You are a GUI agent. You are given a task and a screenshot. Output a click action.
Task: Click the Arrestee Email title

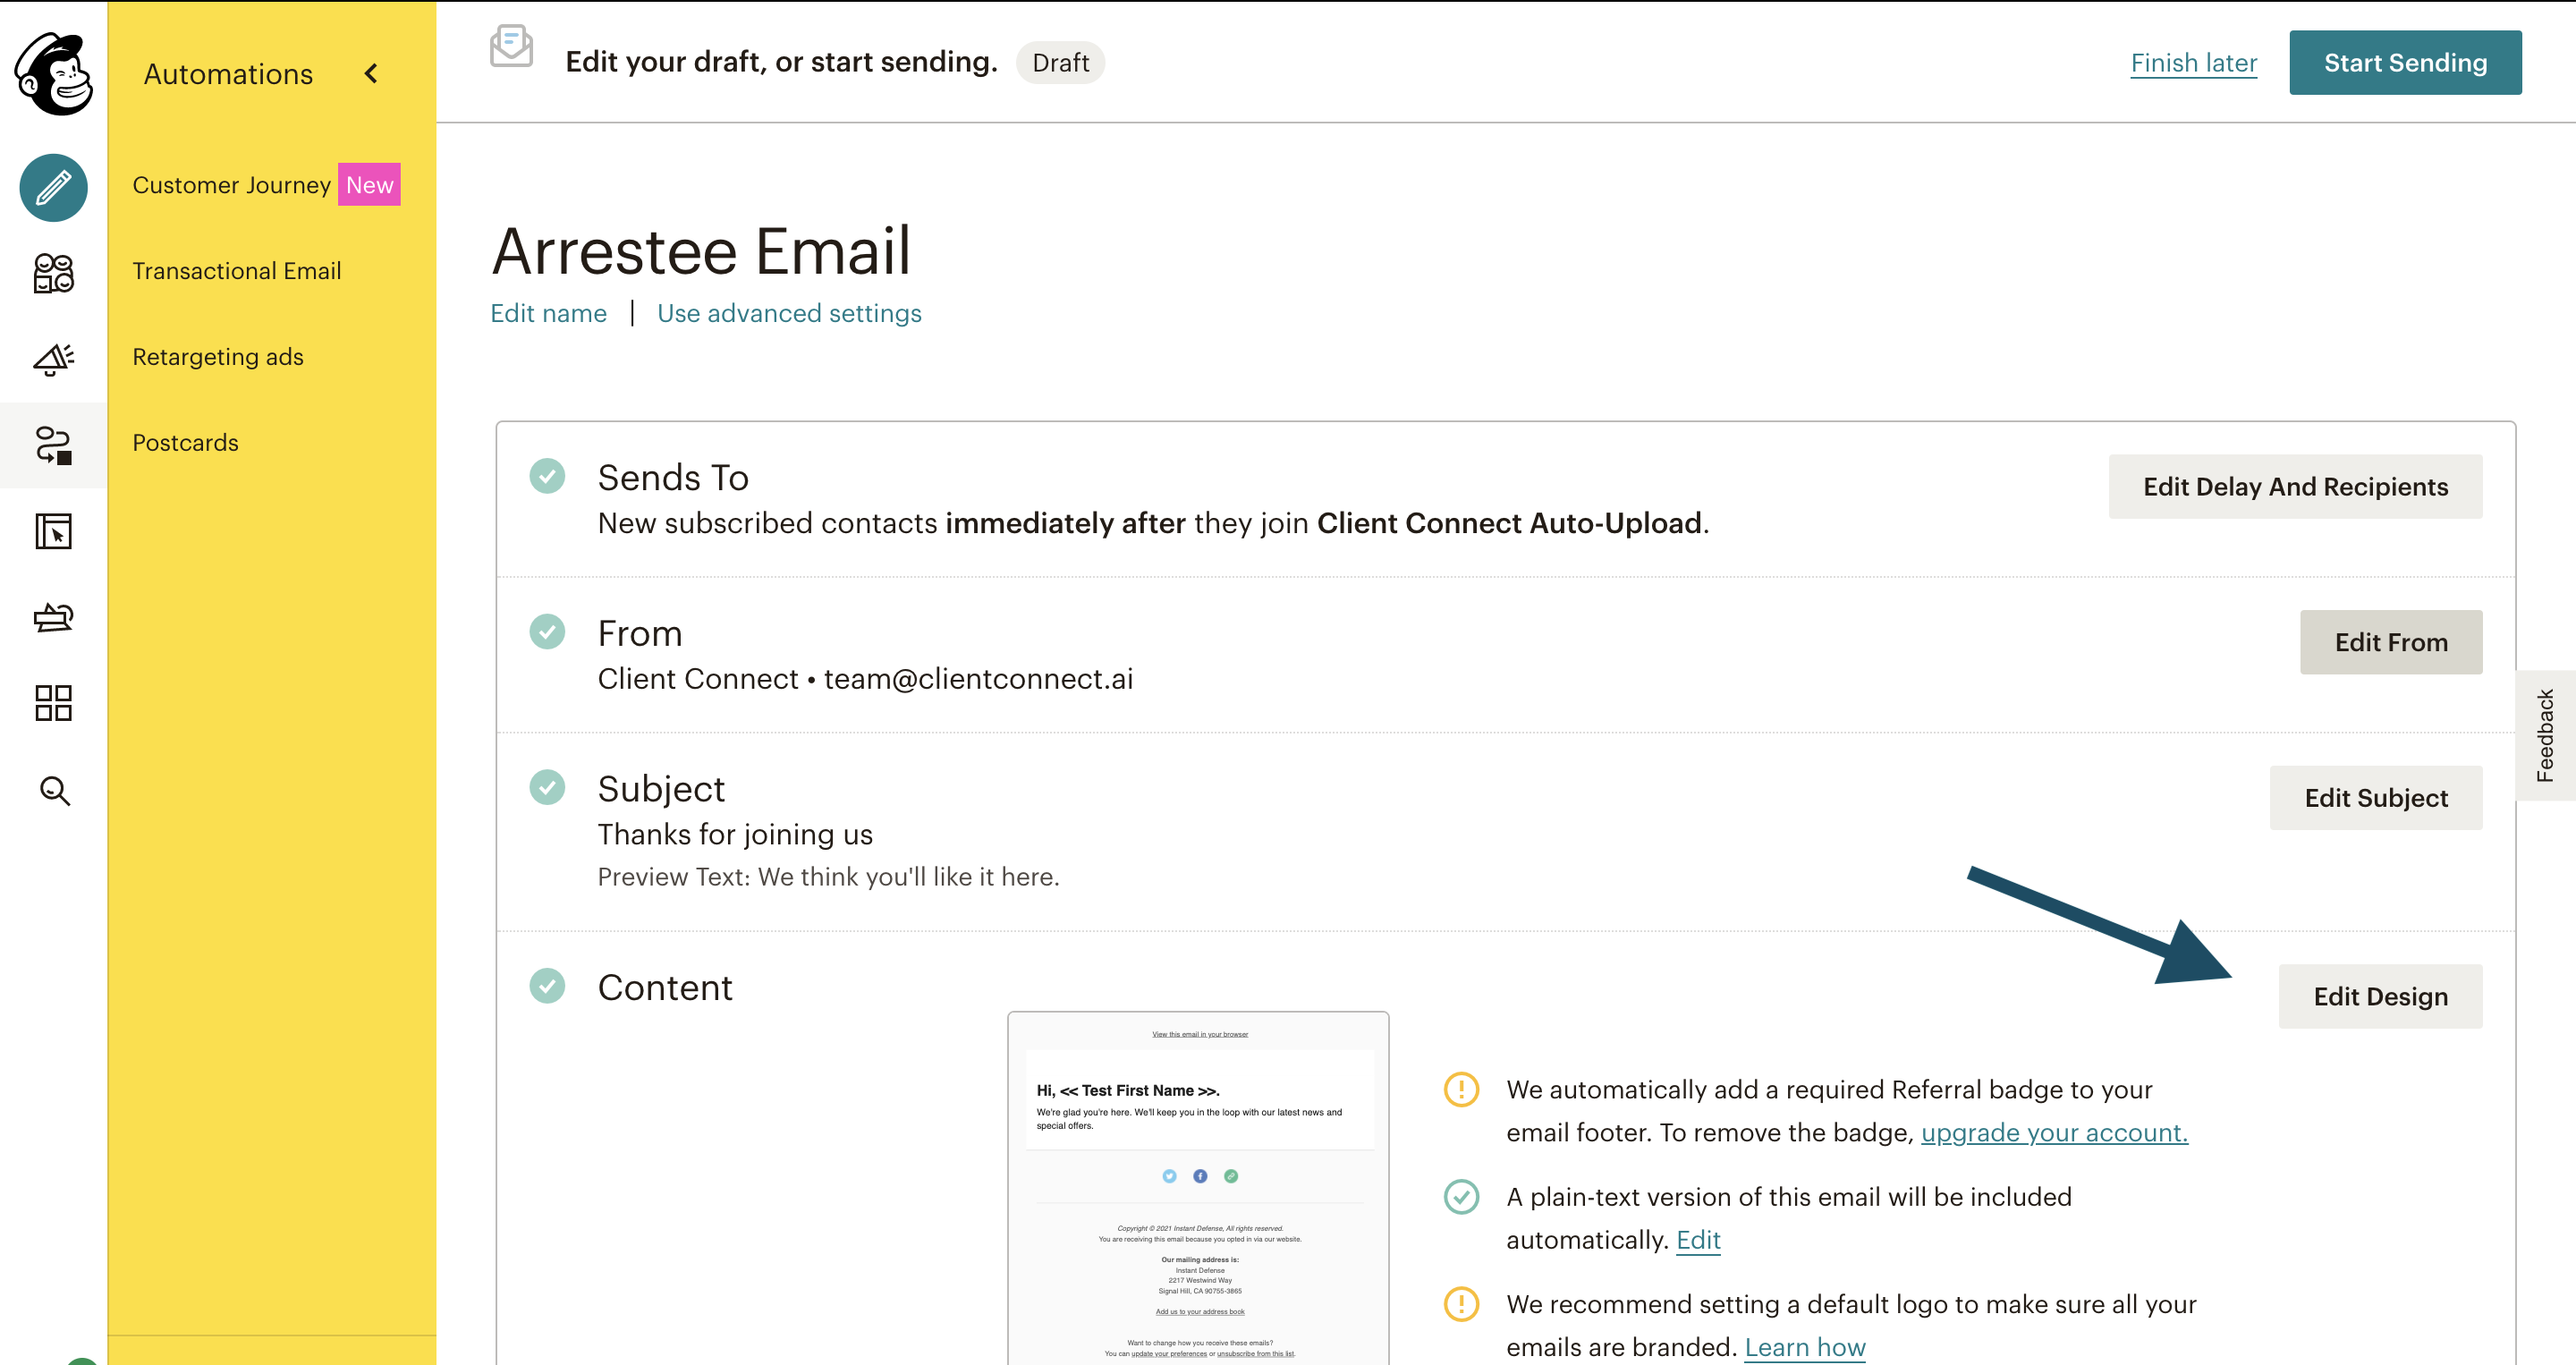(x=701, y=250)
